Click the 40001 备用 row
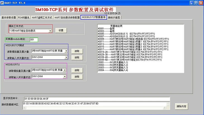 tap(106, 28)
